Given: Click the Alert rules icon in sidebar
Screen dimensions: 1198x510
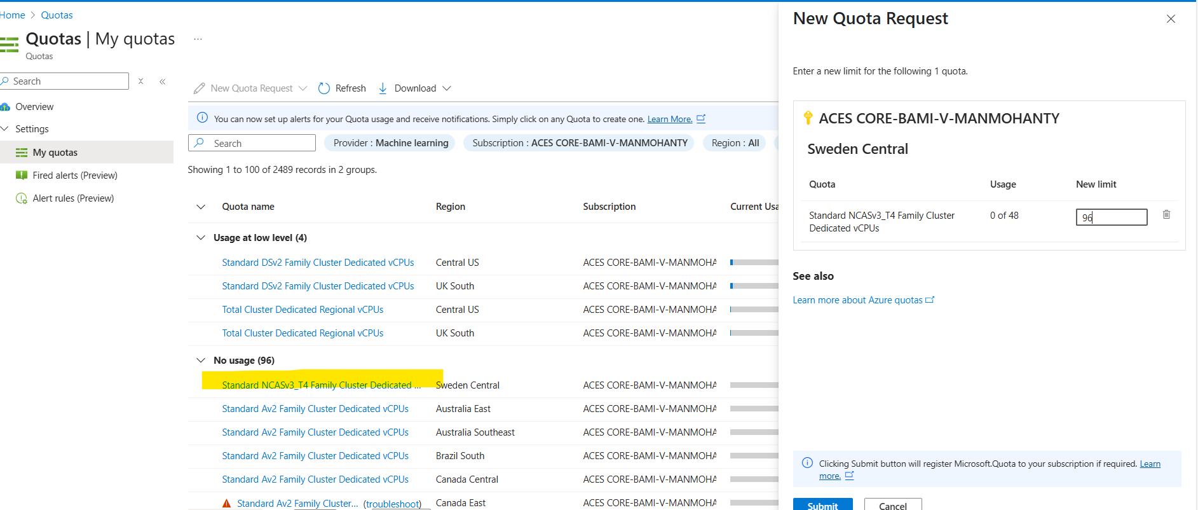Looking at the screenshot, I should point(22,198).
